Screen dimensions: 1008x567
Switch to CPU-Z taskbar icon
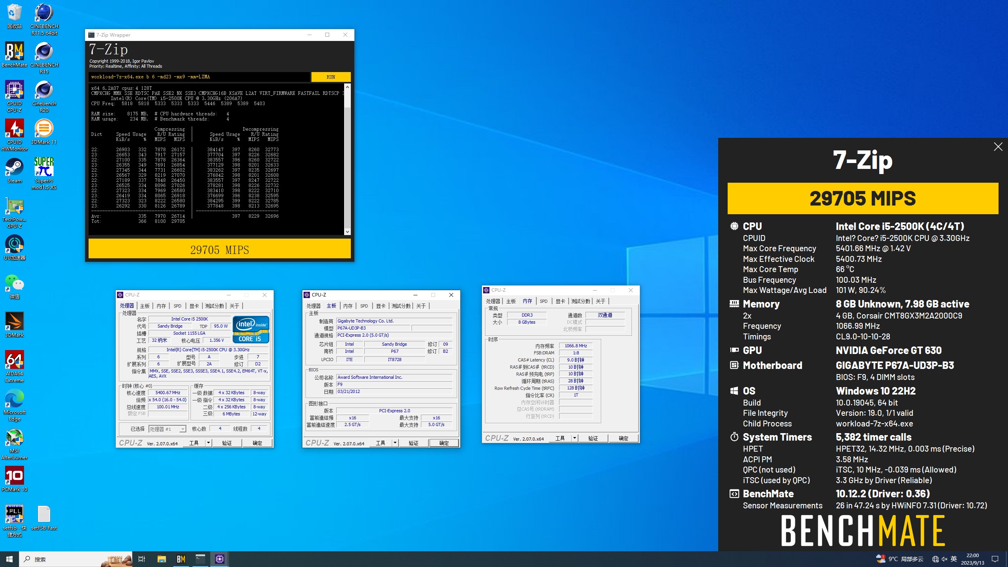(220, 559)
